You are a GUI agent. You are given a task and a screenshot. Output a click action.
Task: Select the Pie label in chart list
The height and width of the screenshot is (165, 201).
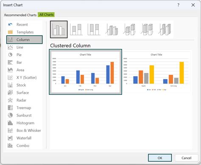pyautogui.click(x=19, y=55)
